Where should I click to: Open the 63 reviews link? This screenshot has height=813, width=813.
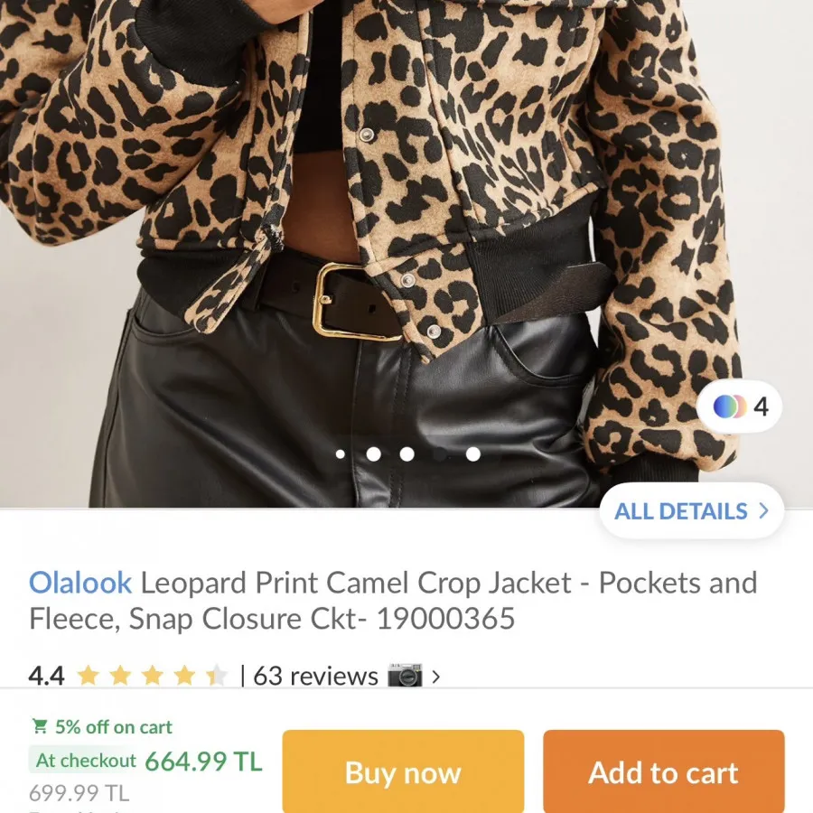(x=315, y=676)
